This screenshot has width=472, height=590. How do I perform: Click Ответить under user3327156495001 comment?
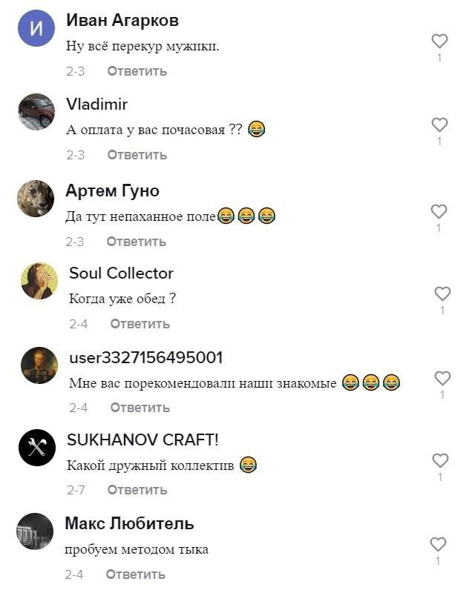(x=140, y=408)
